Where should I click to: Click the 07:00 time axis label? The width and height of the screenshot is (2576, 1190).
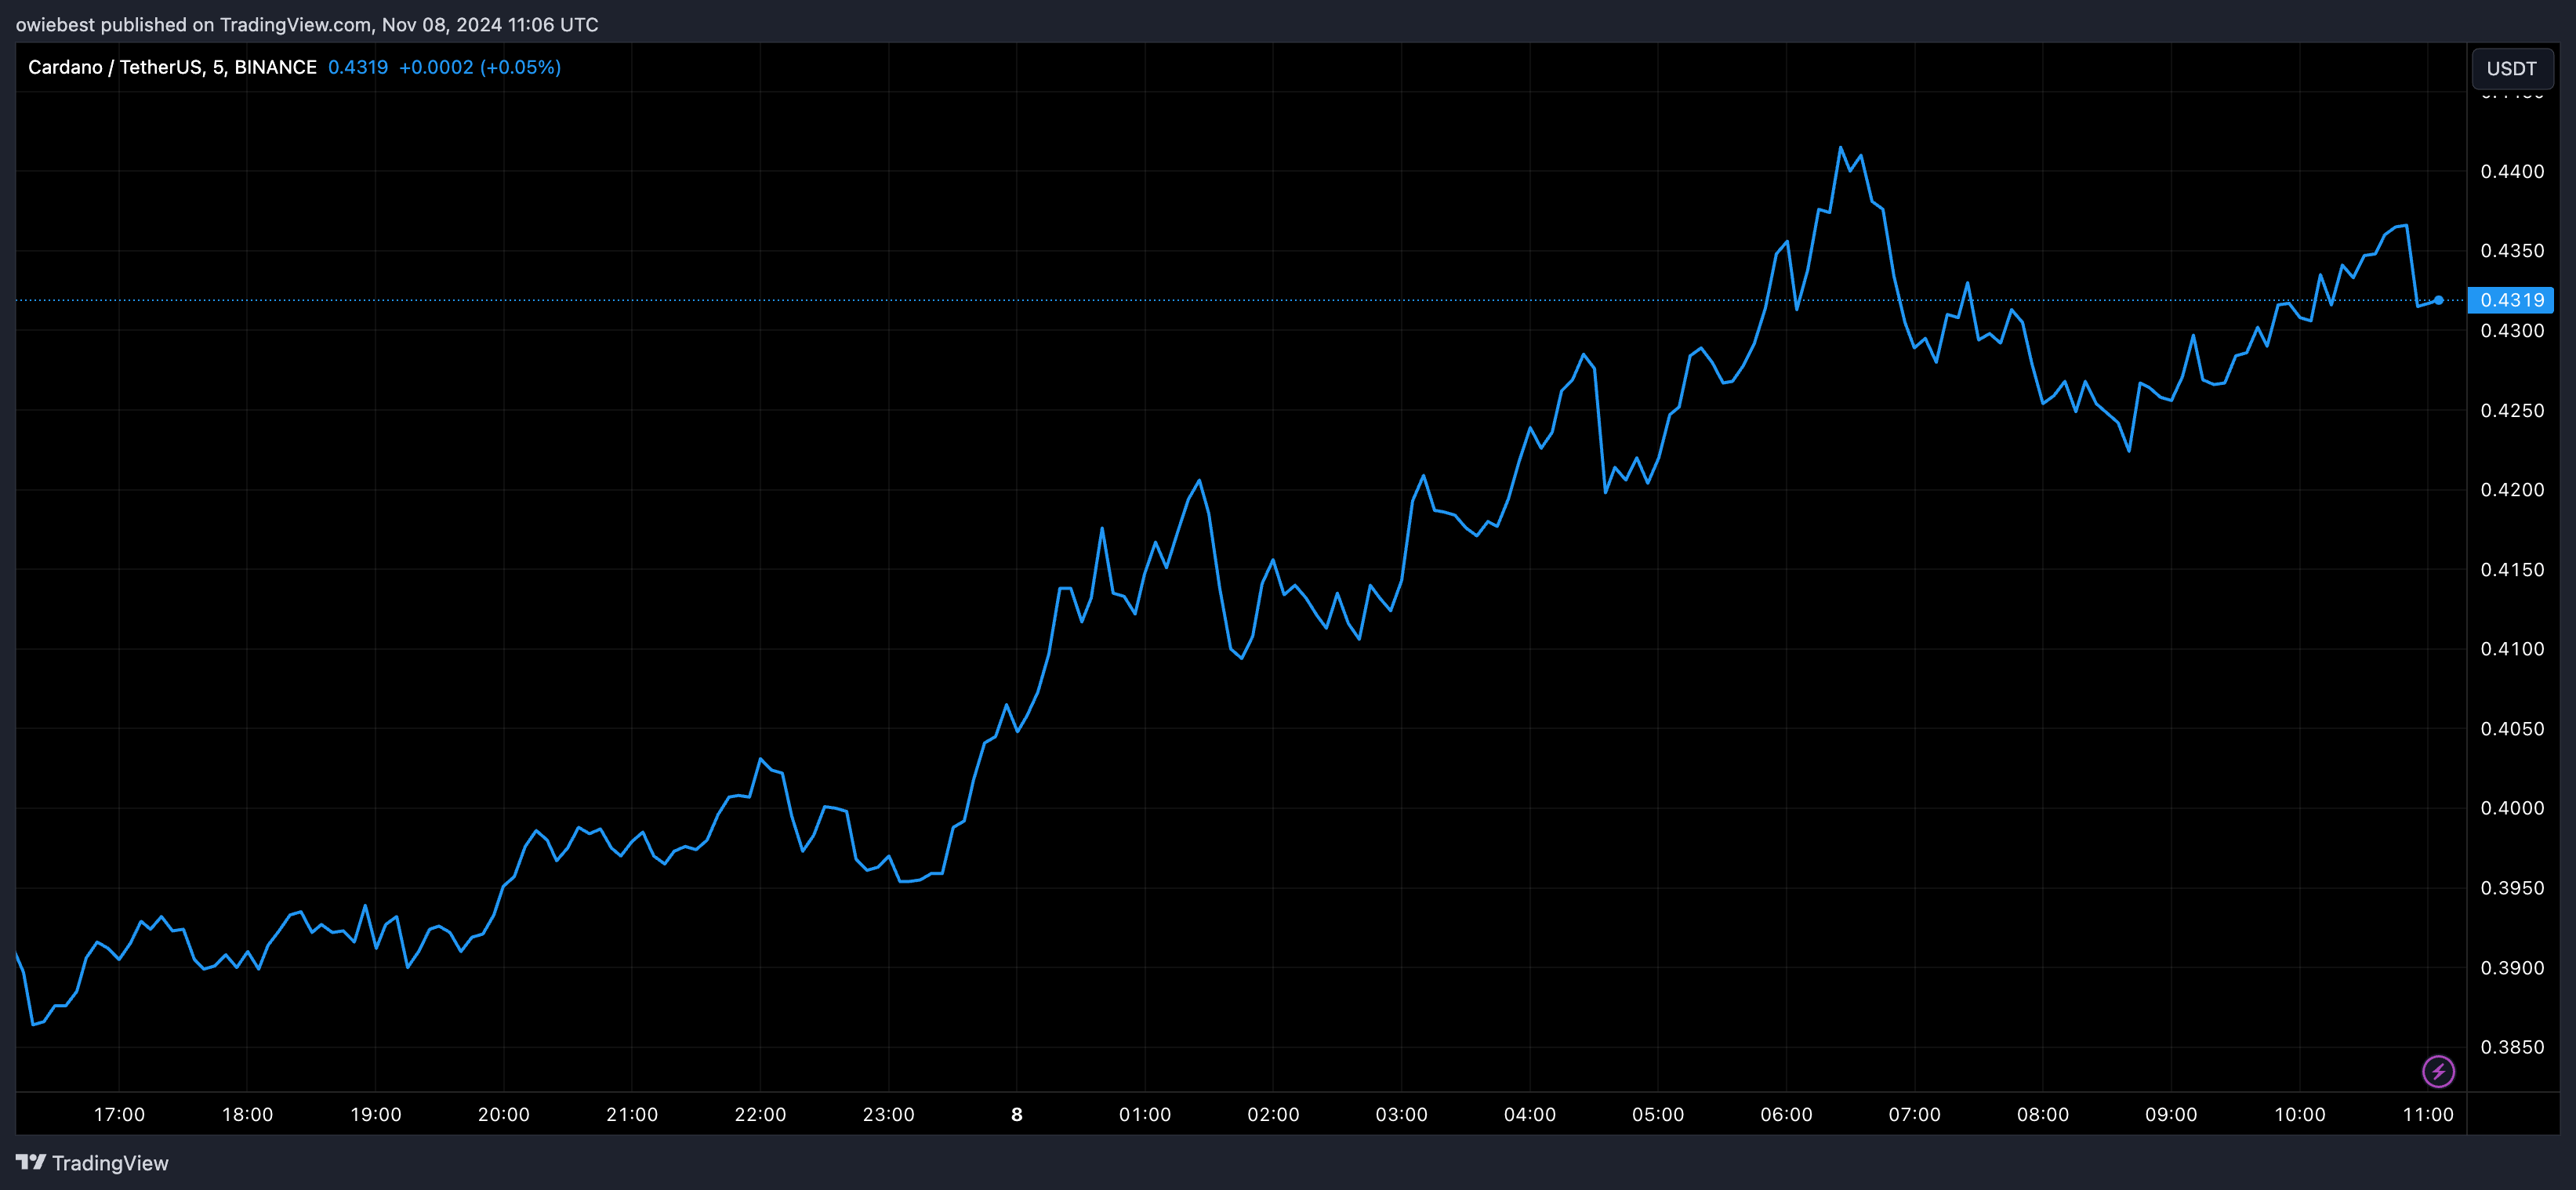click(x=1914, y=1114)
